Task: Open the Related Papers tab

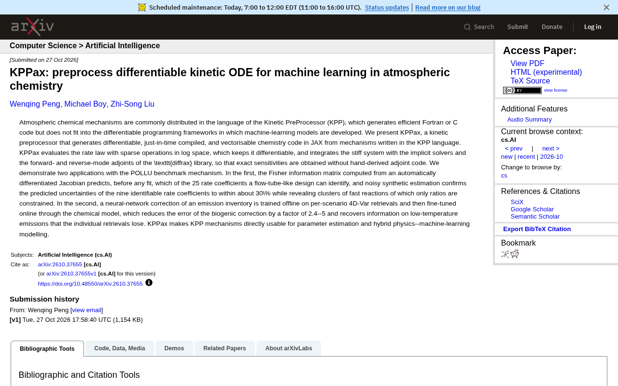Action: coord(225,348)
